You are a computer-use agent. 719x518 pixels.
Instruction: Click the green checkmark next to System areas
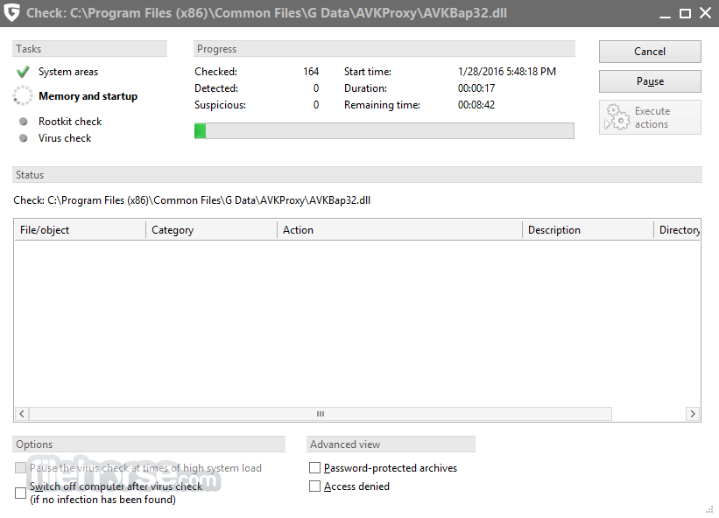[23, 72]
